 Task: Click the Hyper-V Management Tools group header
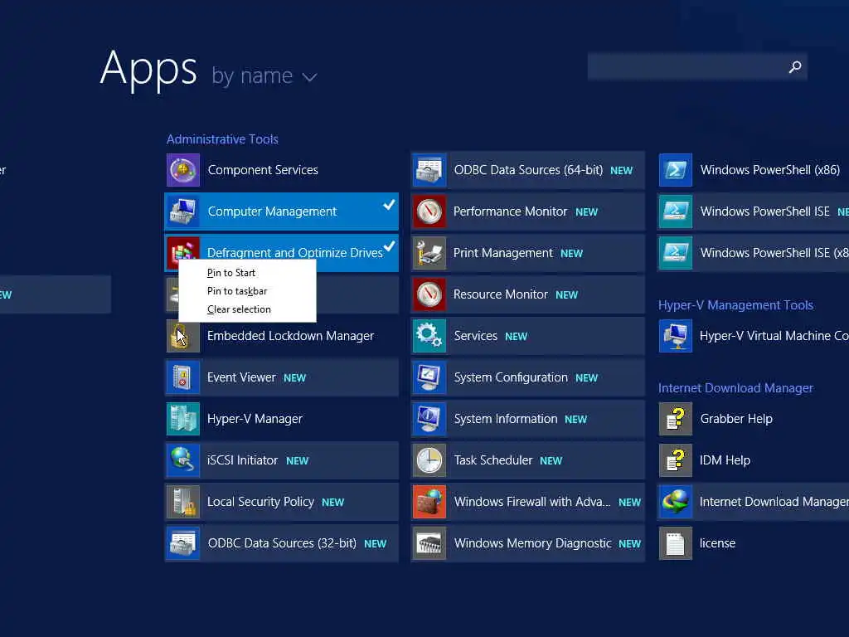[x=735, y=305]
